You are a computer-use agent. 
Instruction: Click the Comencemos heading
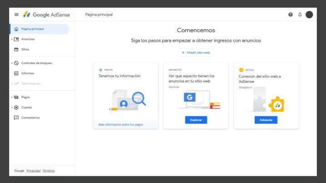click(x=196, y=30)
